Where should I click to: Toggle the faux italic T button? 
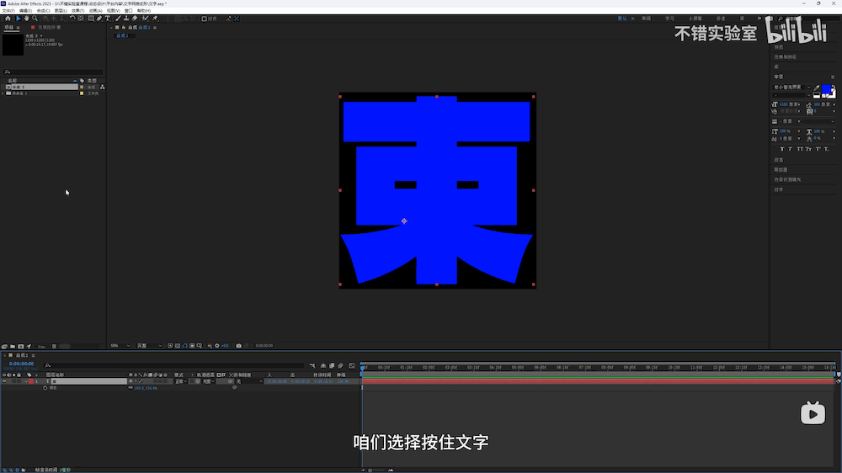[x=790, y=149]
